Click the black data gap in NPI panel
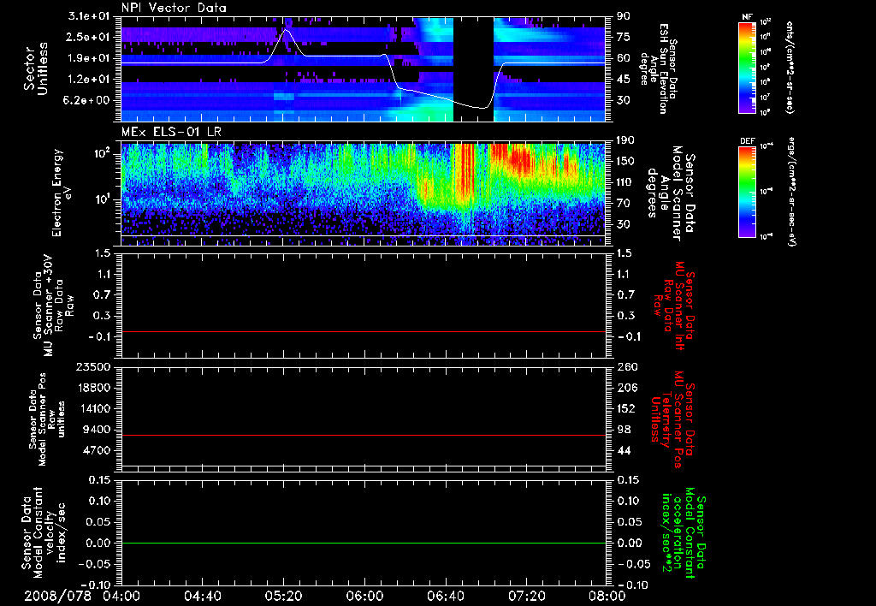 coord(473,68)
